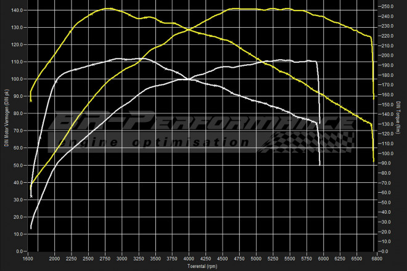Select the 'Toerental (rpm)' x-axis title
Screen dimensions: 407x271
pos(203,267)
